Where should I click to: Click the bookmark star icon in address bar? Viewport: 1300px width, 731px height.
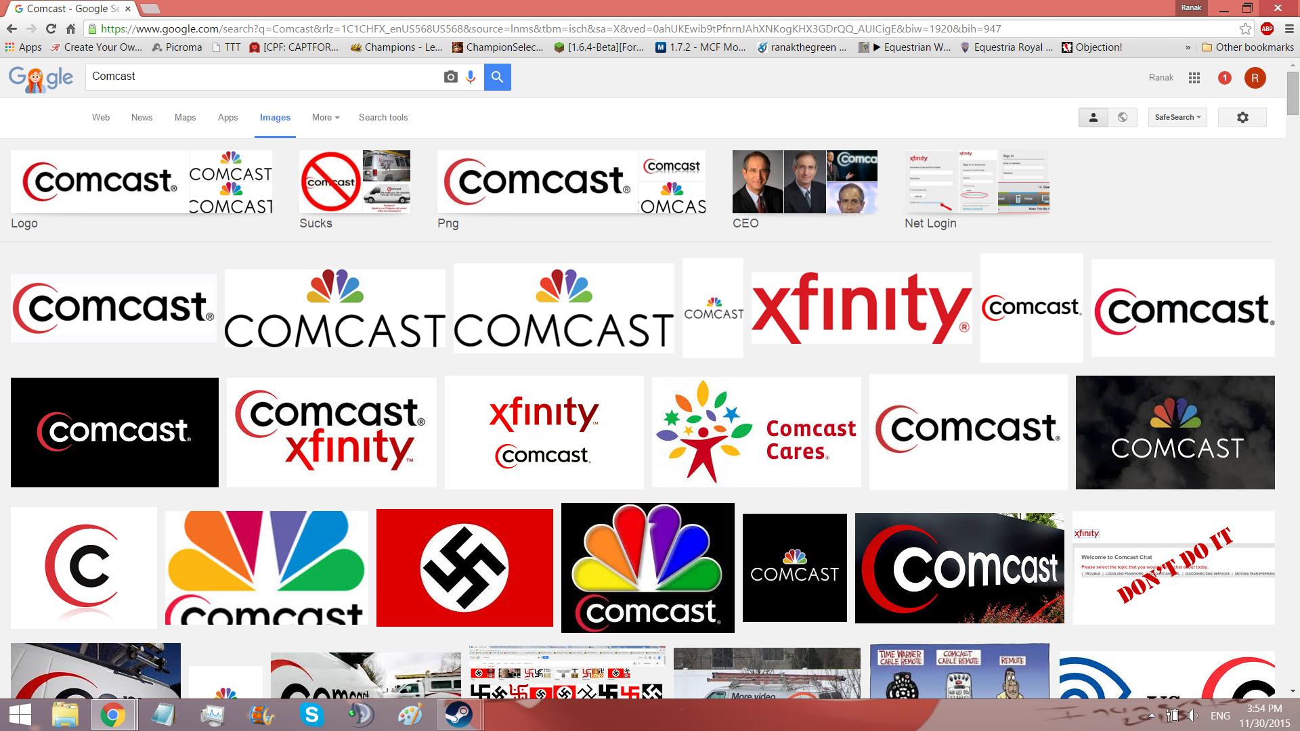coord(1243,28)
